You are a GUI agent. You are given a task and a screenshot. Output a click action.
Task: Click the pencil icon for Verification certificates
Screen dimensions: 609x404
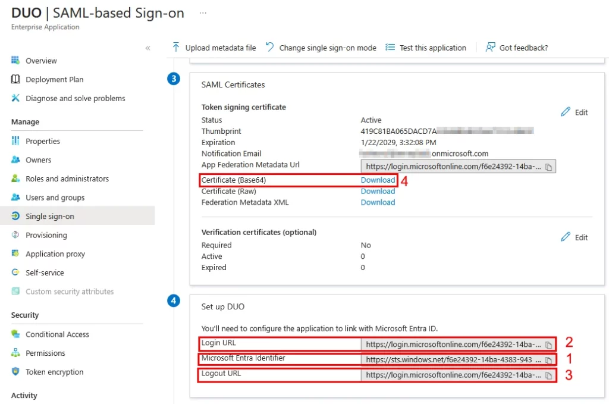(x=566, y=237)
